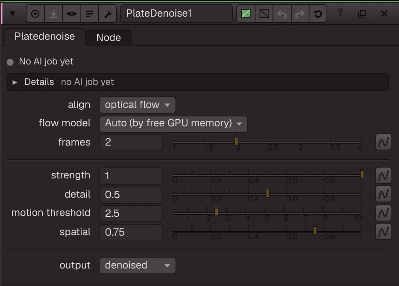Image resolution: width=399 pixels, height=286 pixels.
Task: Click the motion threshold value field
Action: point(131,213)
